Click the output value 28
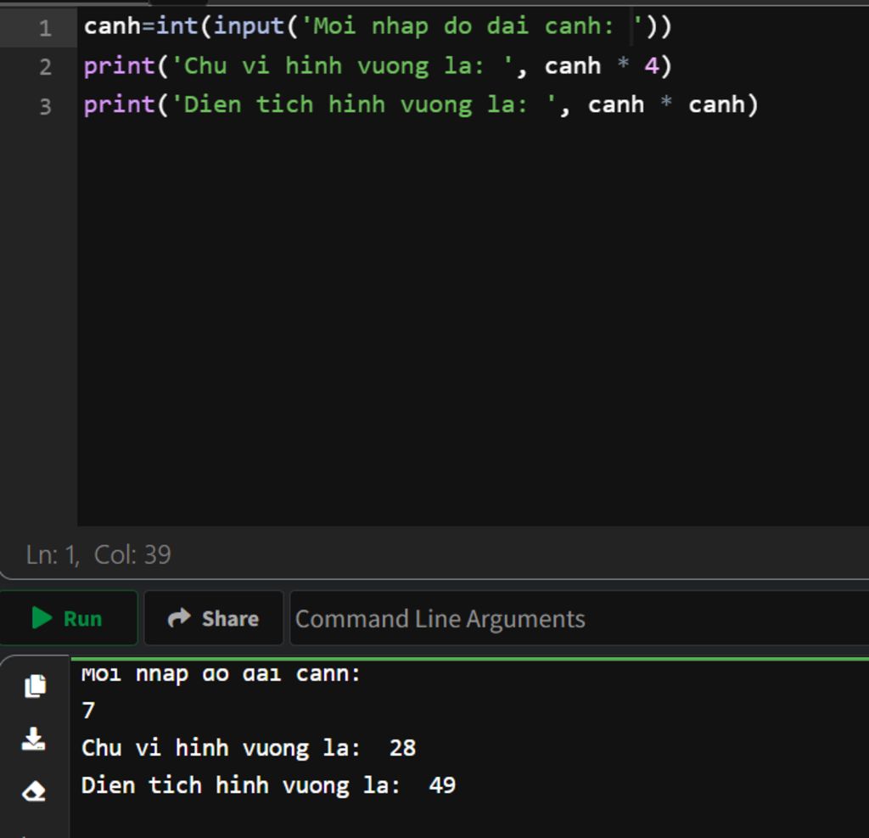The image size is (869, 838). tap(402, 748)
